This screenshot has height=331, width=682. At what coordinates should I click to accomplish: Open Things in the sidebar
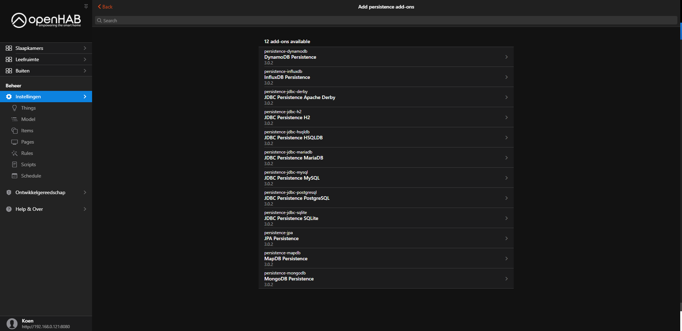click(46, 108)
